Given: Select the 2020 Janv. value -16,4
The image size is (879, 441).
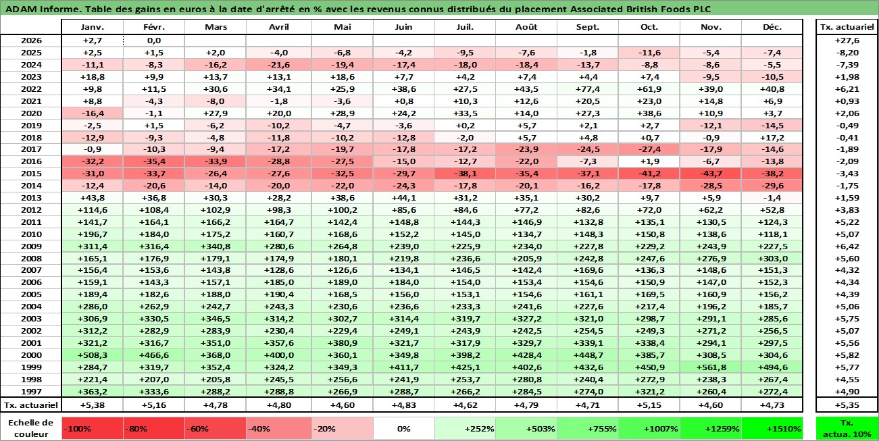Looking at the screenshot, I should tap(92, 113).
